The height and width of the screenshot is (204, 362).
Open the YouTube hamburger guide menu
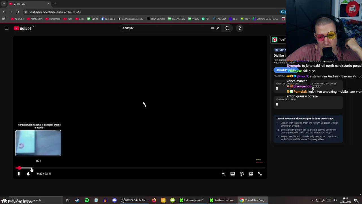(x=7, y=28)
